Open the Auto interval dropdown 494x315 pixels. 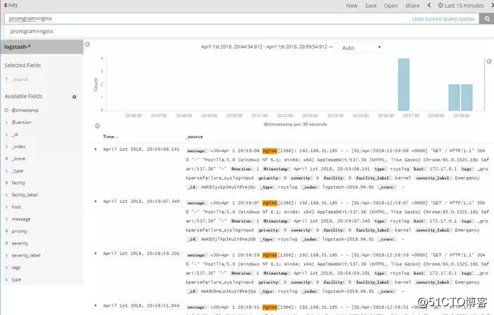pyautogui.click(x=359, y=48)
